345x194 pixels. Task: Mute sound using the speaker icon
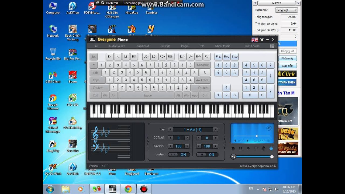coord(233,157)
